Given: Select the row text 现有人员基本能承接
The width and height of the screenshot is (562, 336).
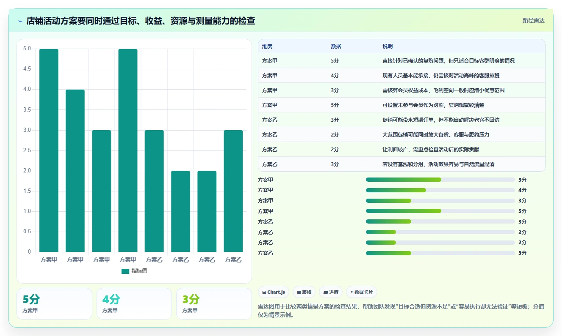Looking at the screenshot, I should (406, 76).
